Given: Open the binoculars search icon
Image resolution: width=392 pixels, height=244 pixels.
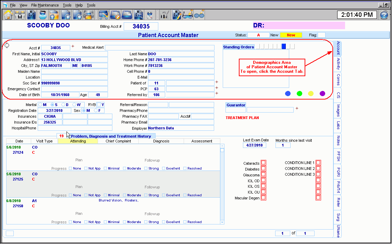Looking at the screenshot, I should [20, 15].
